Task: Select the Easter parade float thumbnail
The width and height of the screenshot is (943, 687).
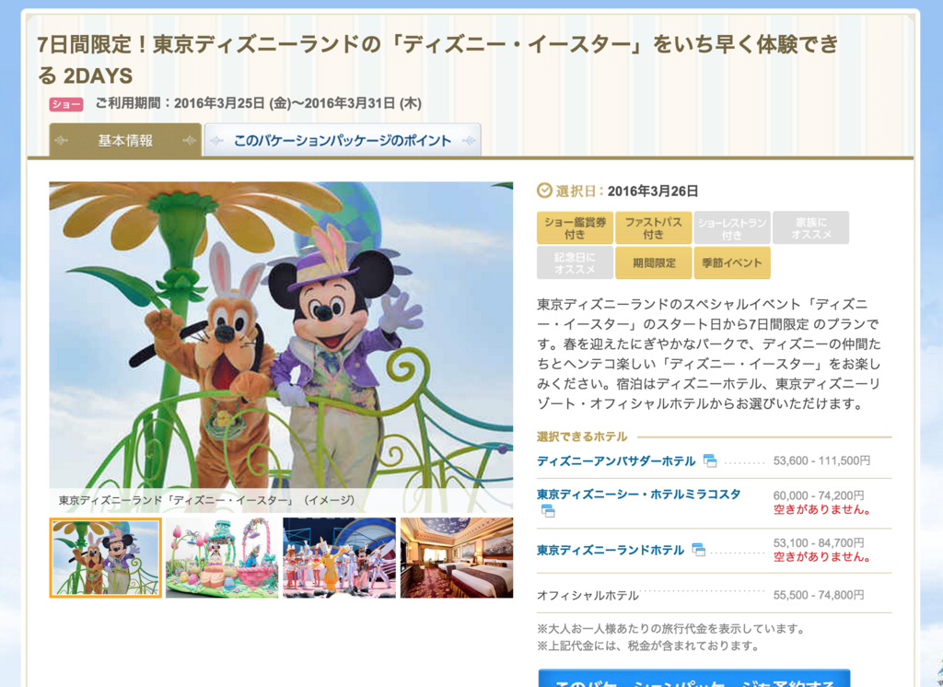Action: click(x=222, y=558)
